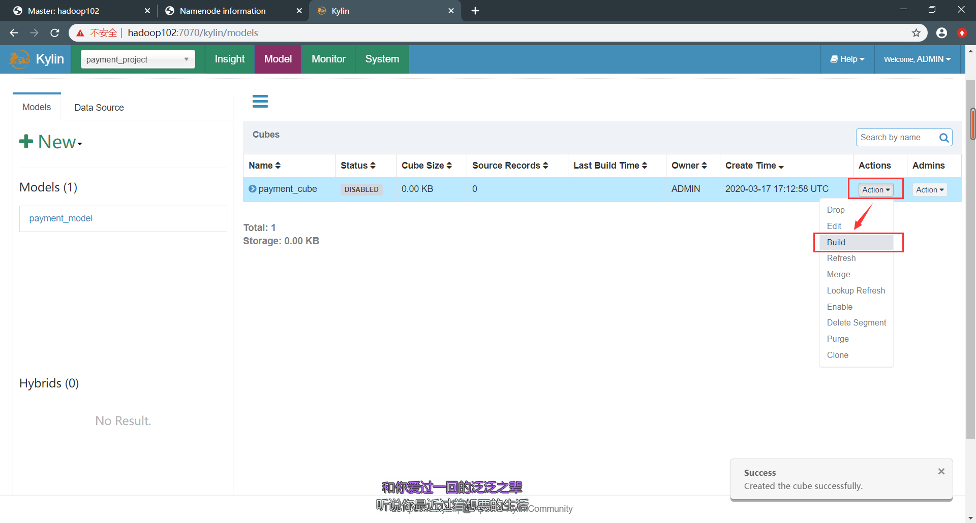Image resolution: width=976 pixels, height=523 pixels.
Task: Close the Kylin browser tab
Action: [x=451, y=11]
